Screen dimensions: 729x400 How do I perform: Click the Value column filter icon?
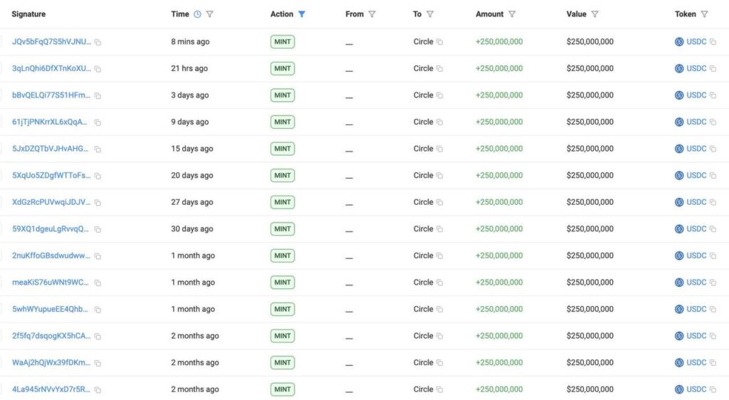pos(595,14)
